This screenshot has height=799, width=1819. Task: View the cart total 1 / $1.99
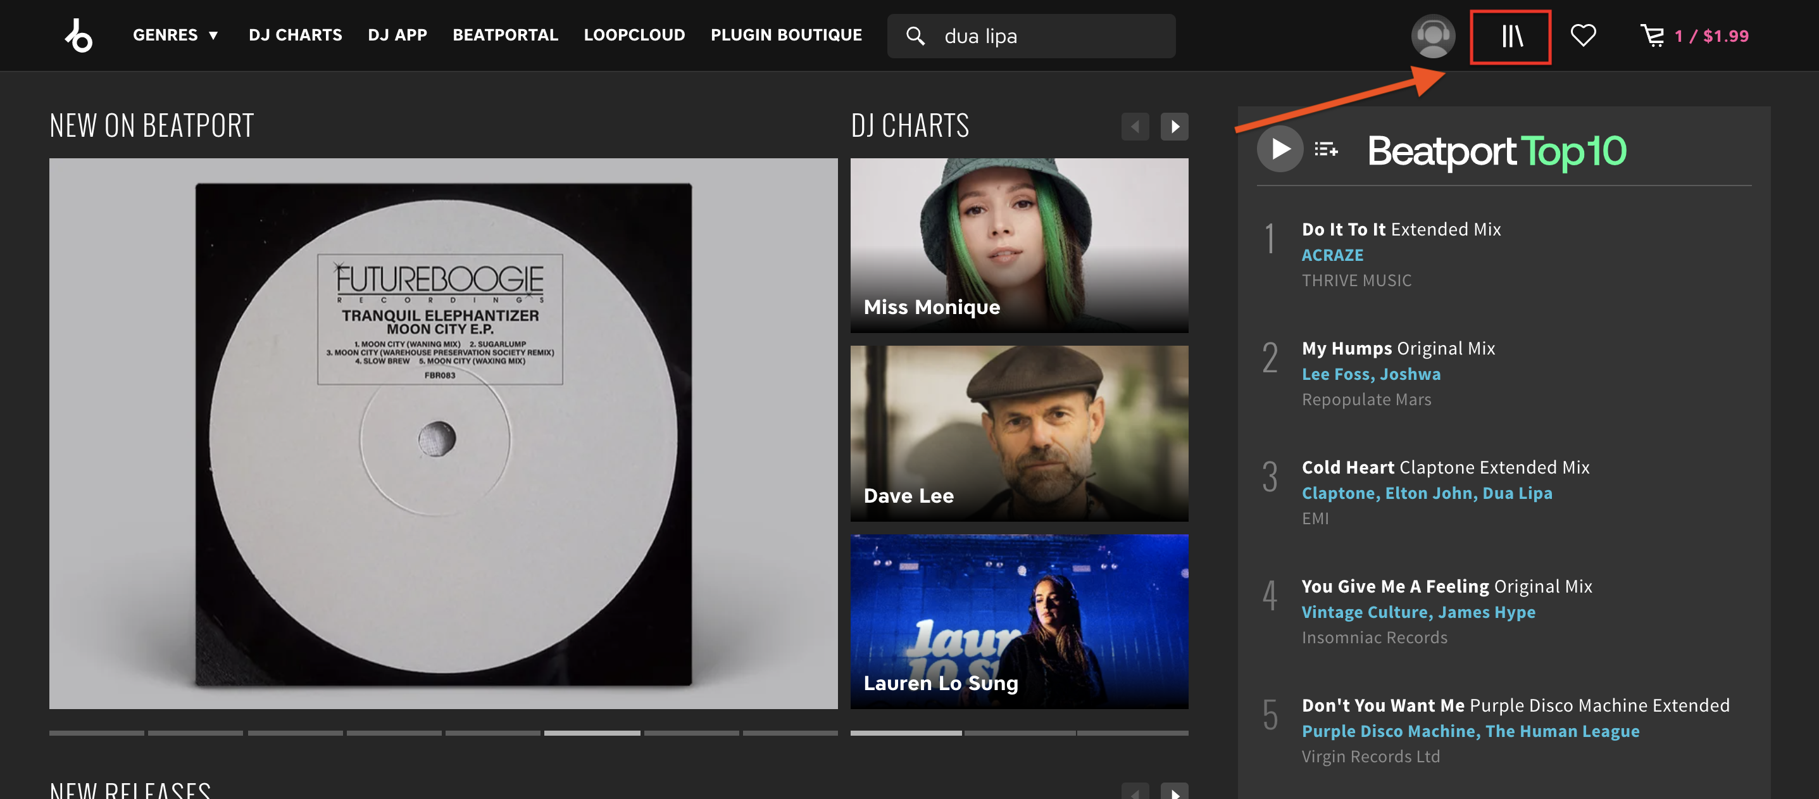click(x=1711, y=36)
